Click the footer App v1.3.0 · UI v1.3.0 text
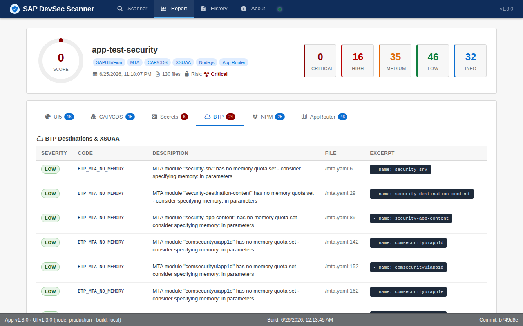Viewport: 523px width, 326px height. (63, 320)
